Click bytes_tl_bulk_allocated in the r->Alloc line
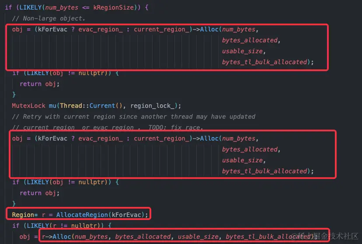 coord(268,237)
